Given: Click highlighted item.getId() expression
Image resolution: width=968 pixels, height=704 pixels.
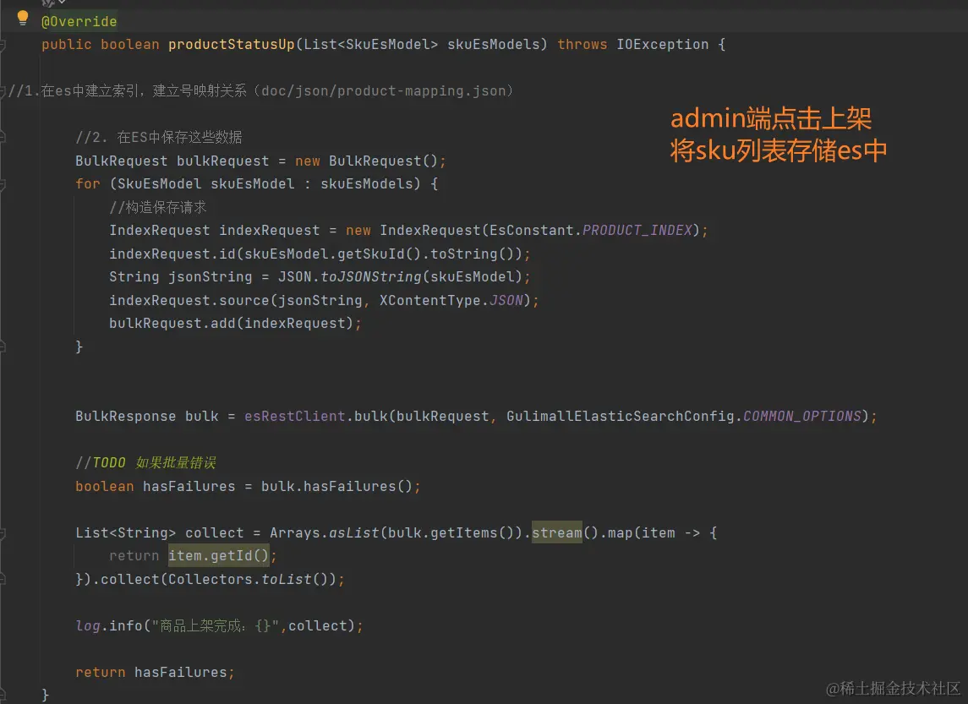Looking at the screenshot, I should point(219,556).
